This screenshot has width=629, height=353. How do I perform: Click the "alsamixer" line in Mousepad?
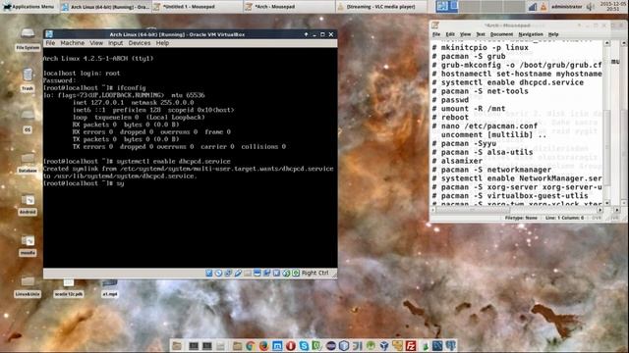tap(457, 161)
